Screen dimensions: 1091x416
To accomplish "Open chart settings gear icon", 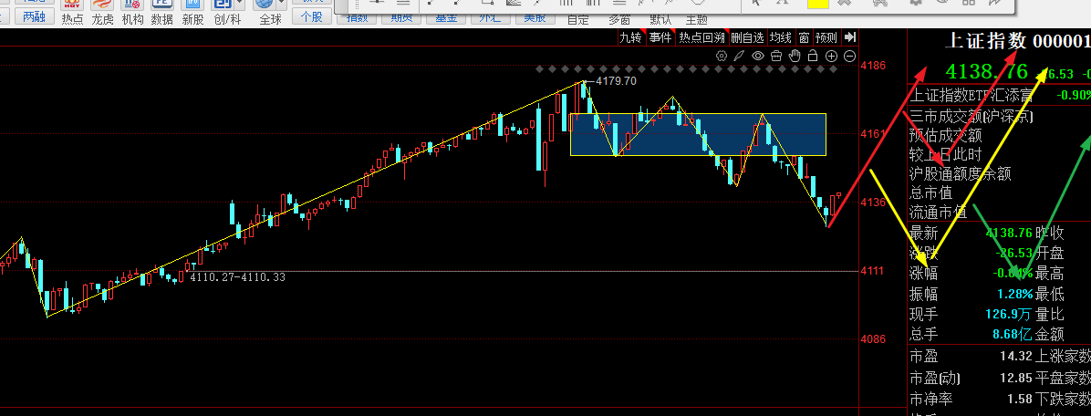I will coord(722,57).
